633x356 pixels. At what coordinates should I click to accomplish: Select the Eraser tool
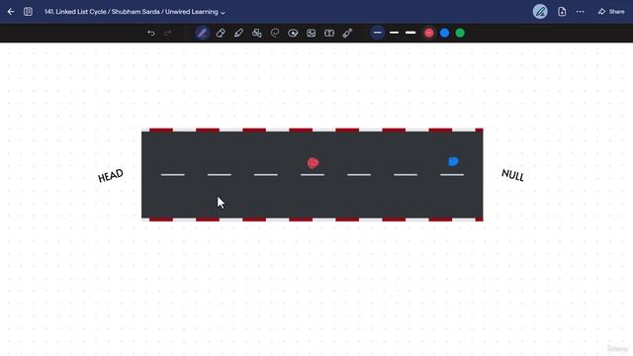coord(221,33)
